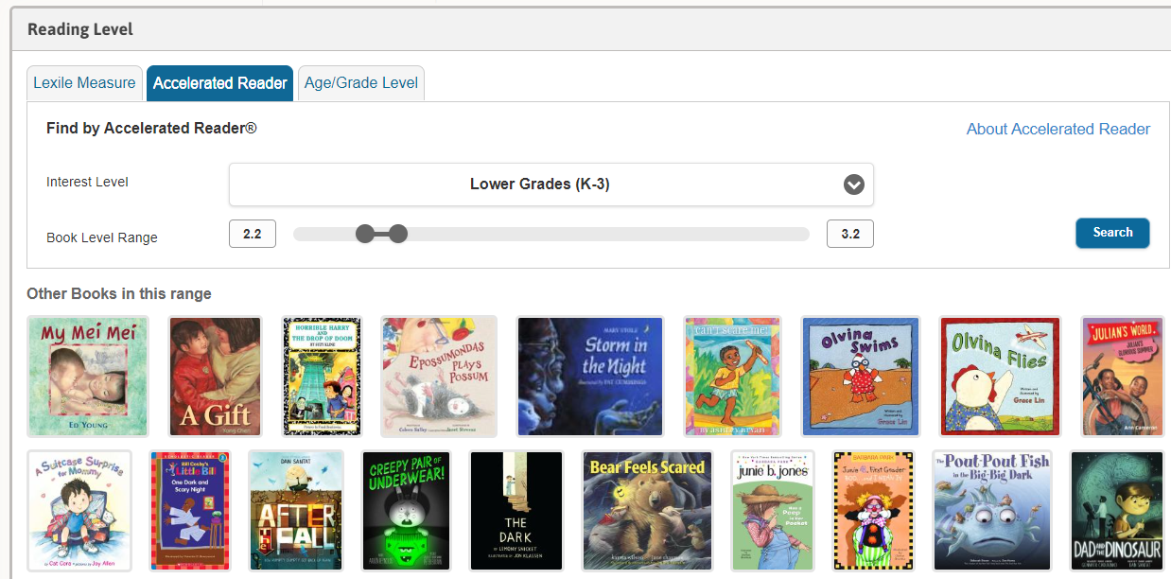Open Junie B. First Grader book cover
Viewport: 1171px width, 579px height.
pyautogui.click(x=873, y=511)
